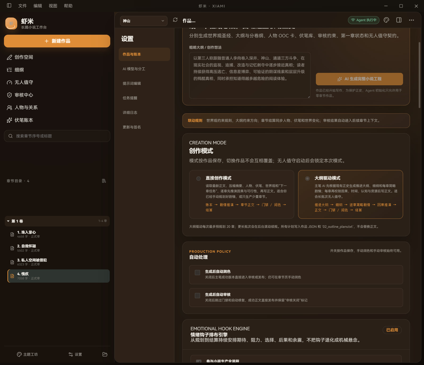The height and width of the screenshot is (365, 424).
Task: Open 主题工坊 in the sidebar footer
Action: tap(27, 354)
